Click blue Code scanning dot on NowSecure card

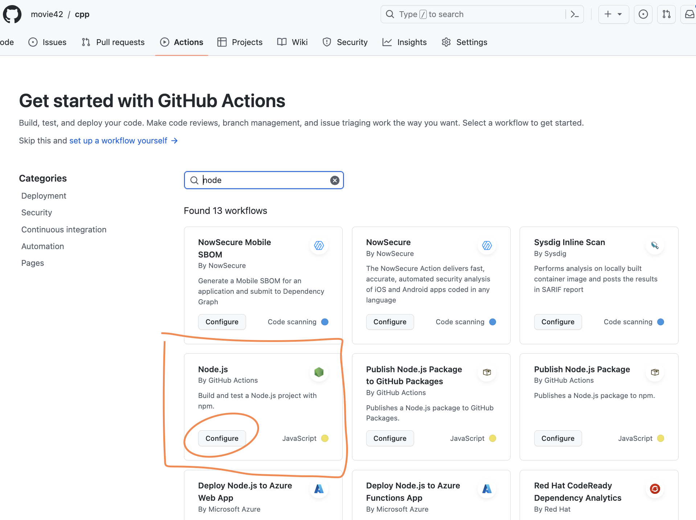(492, 322)
